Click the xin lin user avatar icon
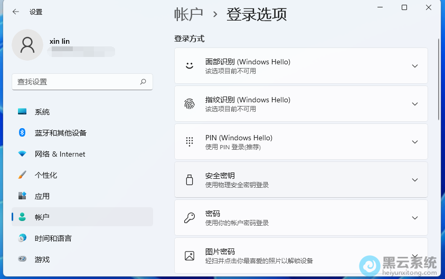445x279 pixels. 27,45
